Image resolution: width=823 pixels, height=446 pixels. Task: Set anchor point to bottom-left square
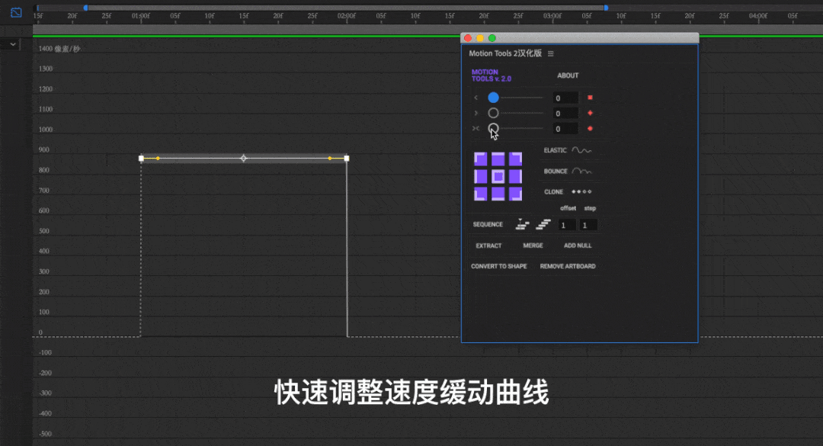pos(480,194)
